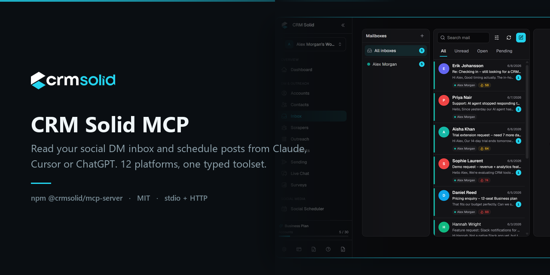This screenshot has height=275, width=550.
Task: Open the help question-mark icon
Action: pyautogui.click(x=328, y=249)
